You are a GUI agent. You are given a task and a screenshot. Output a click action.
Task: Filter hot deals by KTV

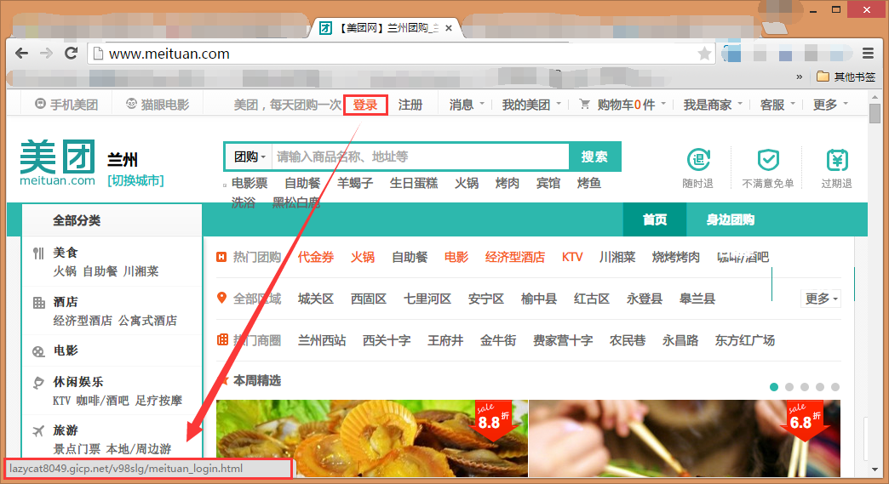click(x=572, y=258)
